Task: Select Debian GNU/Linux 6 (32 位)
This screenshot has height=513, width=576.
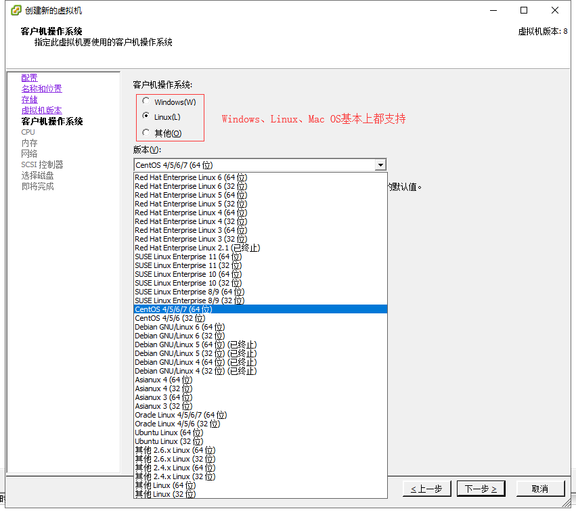Action: click(261, 336)
